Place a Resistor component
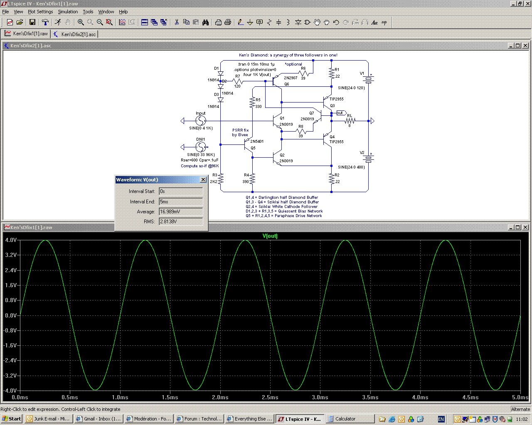 (269, 22)
